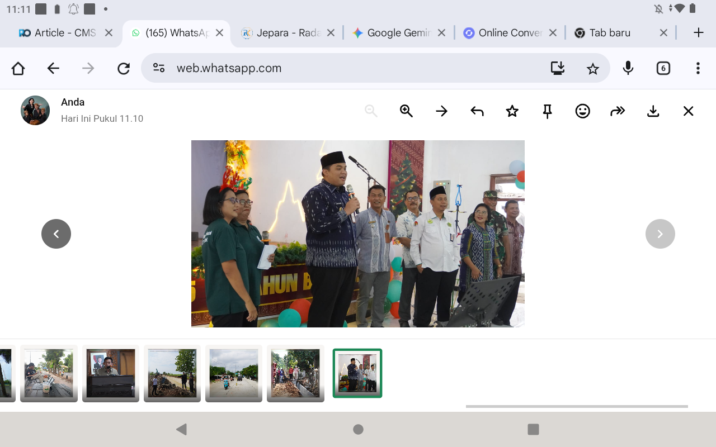
Task: React with the emoji smiley icon
Action: tap(583, 111)
